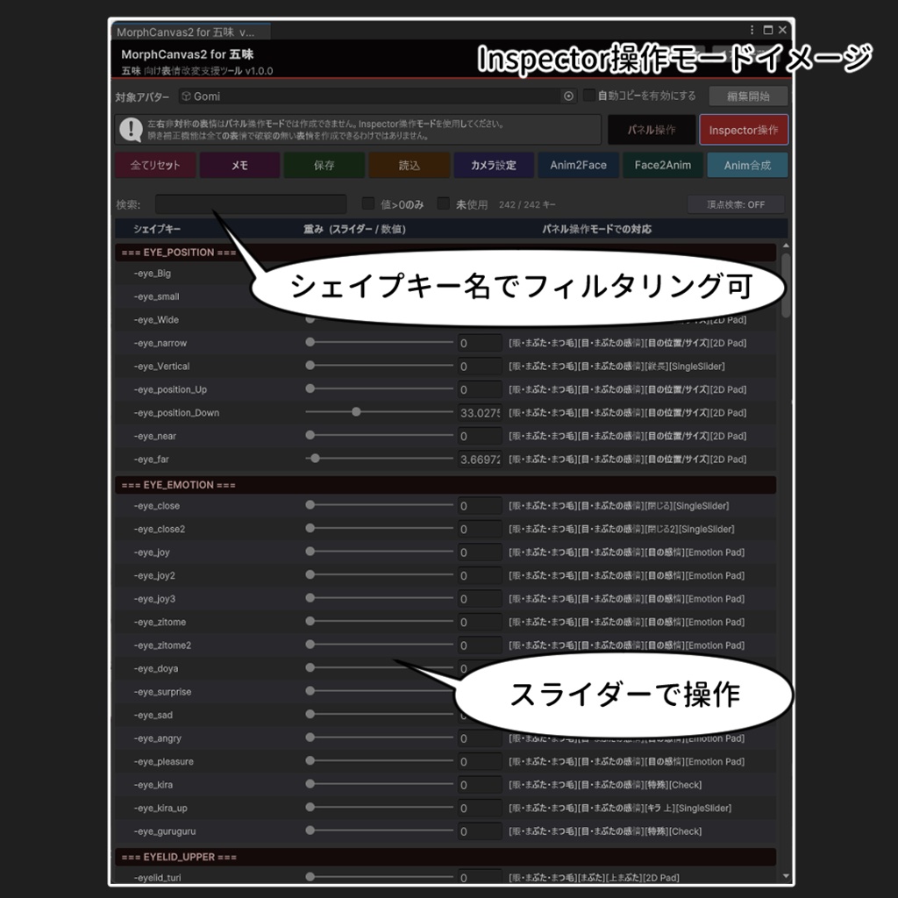
Task: Toggle the 頂点検索: OFF button
Action: 736,204
